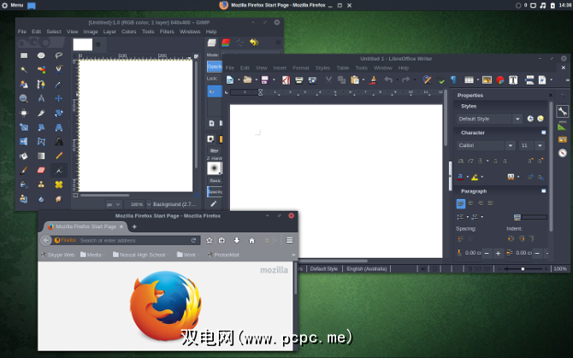
Task: Click the Undo arrow in Writer toolbar
Action: pos(387,79)
